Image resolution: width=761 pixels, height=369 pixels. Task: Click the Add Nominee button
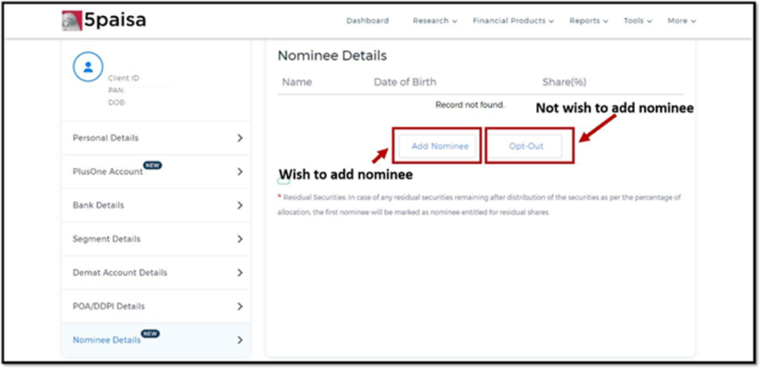point(440,146)
